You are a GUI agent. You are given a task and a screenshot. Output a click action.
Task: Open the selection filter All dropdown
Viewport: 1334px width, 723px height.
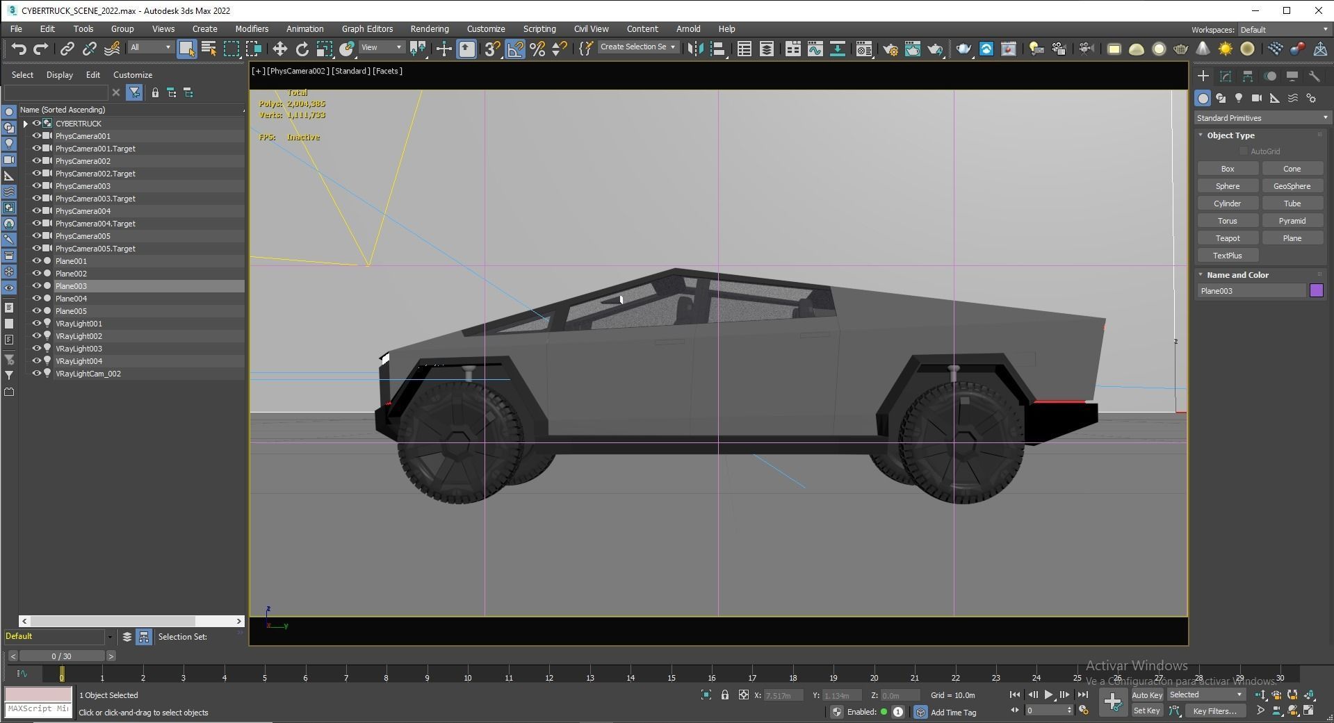coord(151,47)
